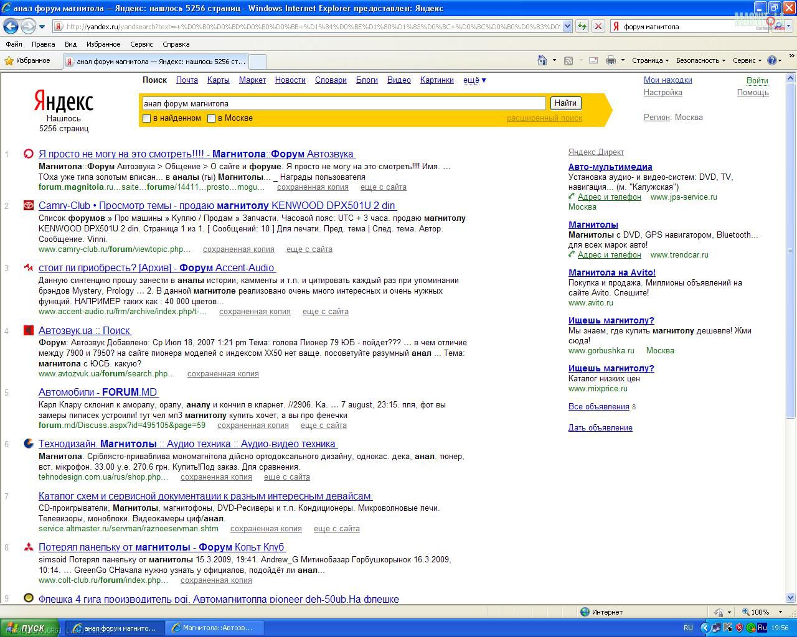
Task: Open the Магнитола на Avito! ad
Action: (x=611, y=272)
